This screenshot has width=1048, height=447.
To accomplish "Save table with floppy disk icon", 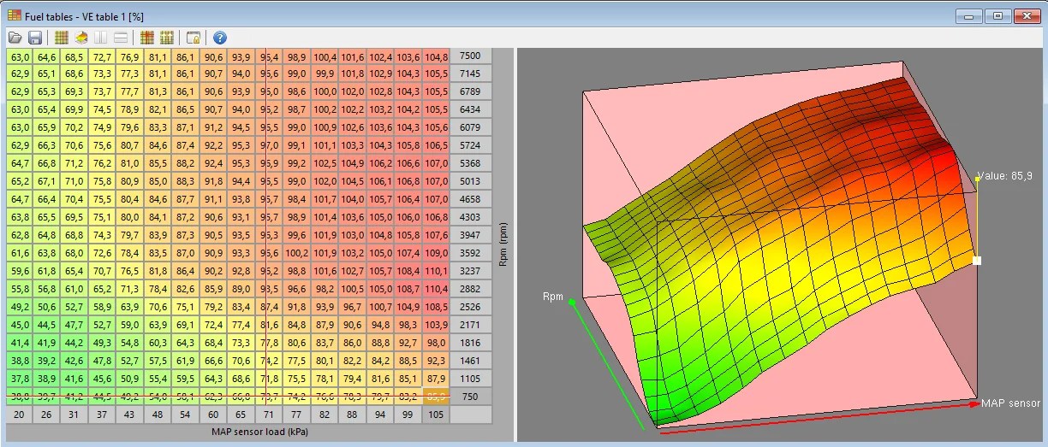I will click(x=35, y=38).
